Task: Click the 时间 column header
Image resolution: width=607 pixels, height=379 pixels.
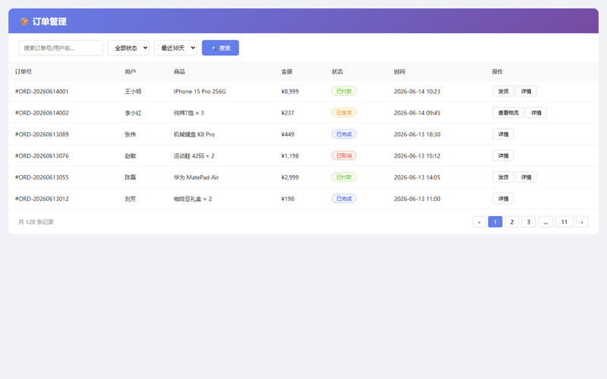Action: pyautogui.click(x=400, y=71)
